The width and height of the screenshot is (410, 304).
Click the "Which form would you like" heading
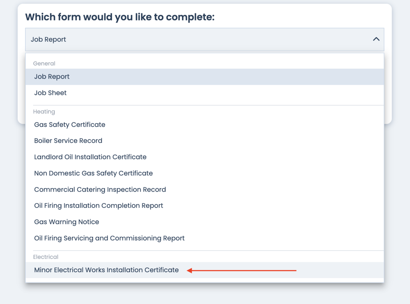pos(120,17)
